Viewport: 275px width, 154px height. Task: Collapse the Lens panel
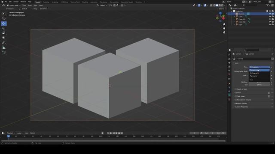236,63
